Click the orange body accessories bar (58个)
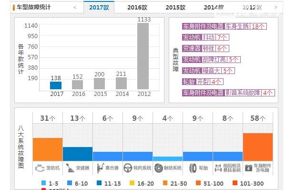This screenshot has width=286, height=190. pyautogui.click(x=258, y=147)
